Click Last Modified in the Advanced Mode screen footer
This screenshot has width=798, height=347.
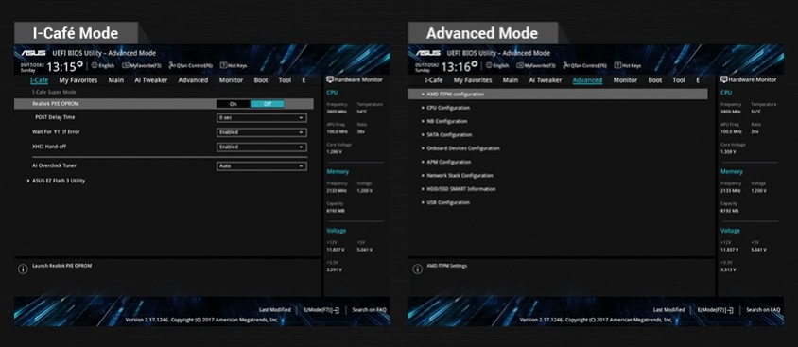pyautogui.click(x=668, y=310)
